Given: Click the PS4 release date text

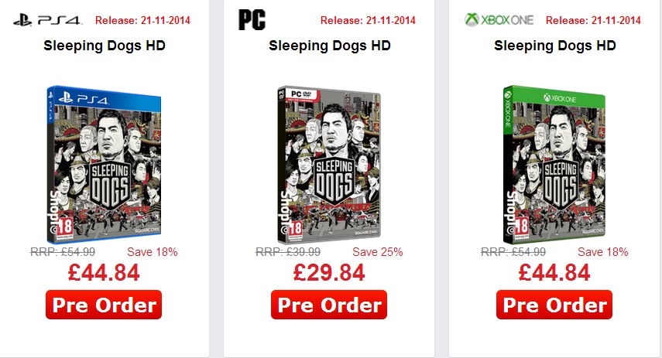Looking at the screenshot, I should point(142,20).
